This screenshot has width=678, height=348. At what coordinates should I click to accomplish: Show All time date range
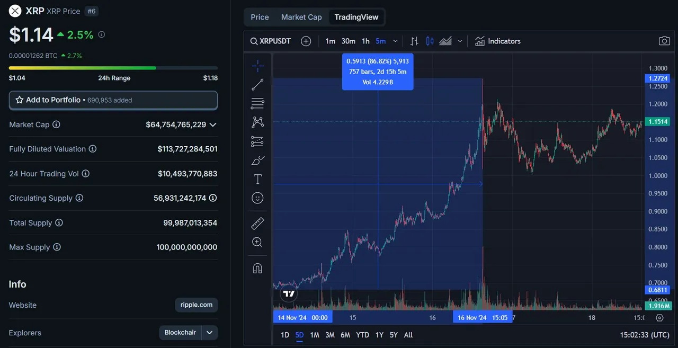tap(408, 335)
